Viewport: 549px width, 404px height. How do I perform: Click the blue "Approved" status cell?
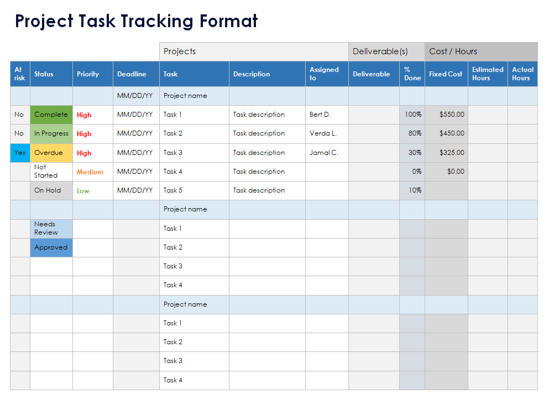[51, 247]
